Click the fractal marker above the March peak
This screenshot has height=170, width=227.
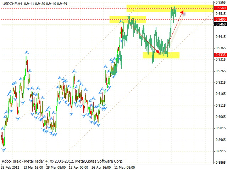tap(27, 52)
